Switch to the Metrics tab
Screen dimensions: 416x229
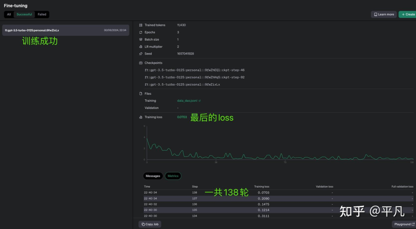173,176
